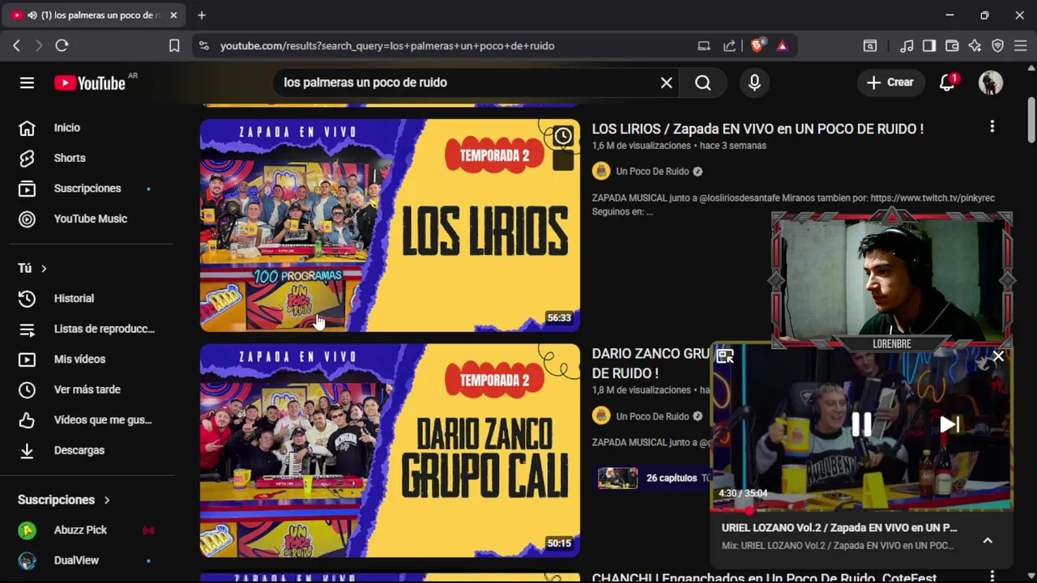View site information icon in address bar

tap(203, 46)
